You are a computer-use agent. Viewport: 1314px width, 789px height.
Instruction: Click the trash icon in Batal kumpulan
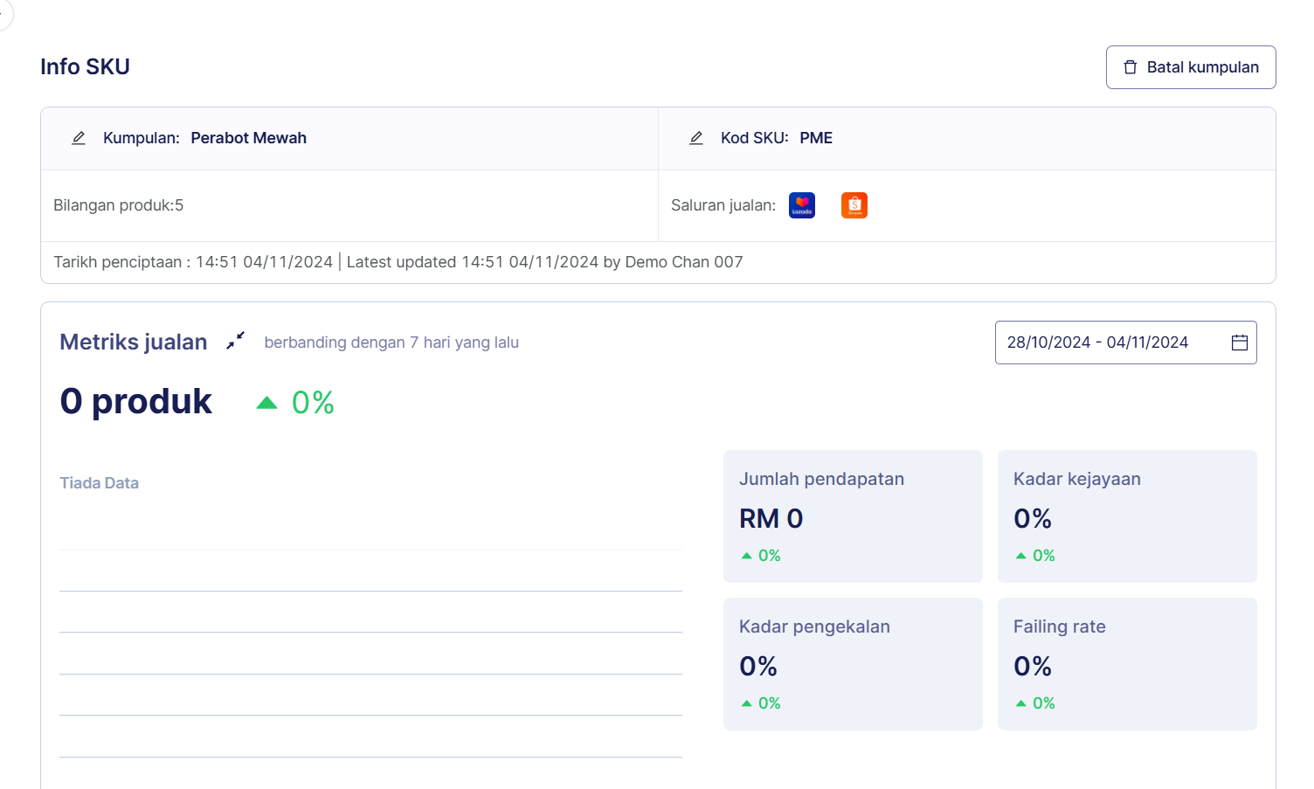pos(1130,67)
